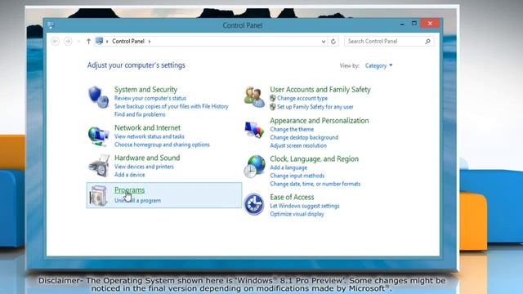Open the Programs heading link
This screenshot has width=523, height=294.
pyautogui.click(x=129, y=190)
